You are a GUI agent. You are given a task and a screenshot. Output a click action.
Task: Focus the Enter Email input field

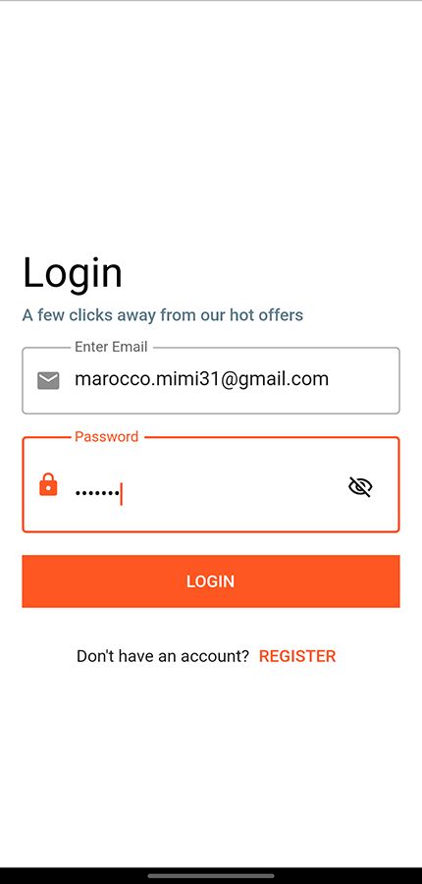pos(211,380)
